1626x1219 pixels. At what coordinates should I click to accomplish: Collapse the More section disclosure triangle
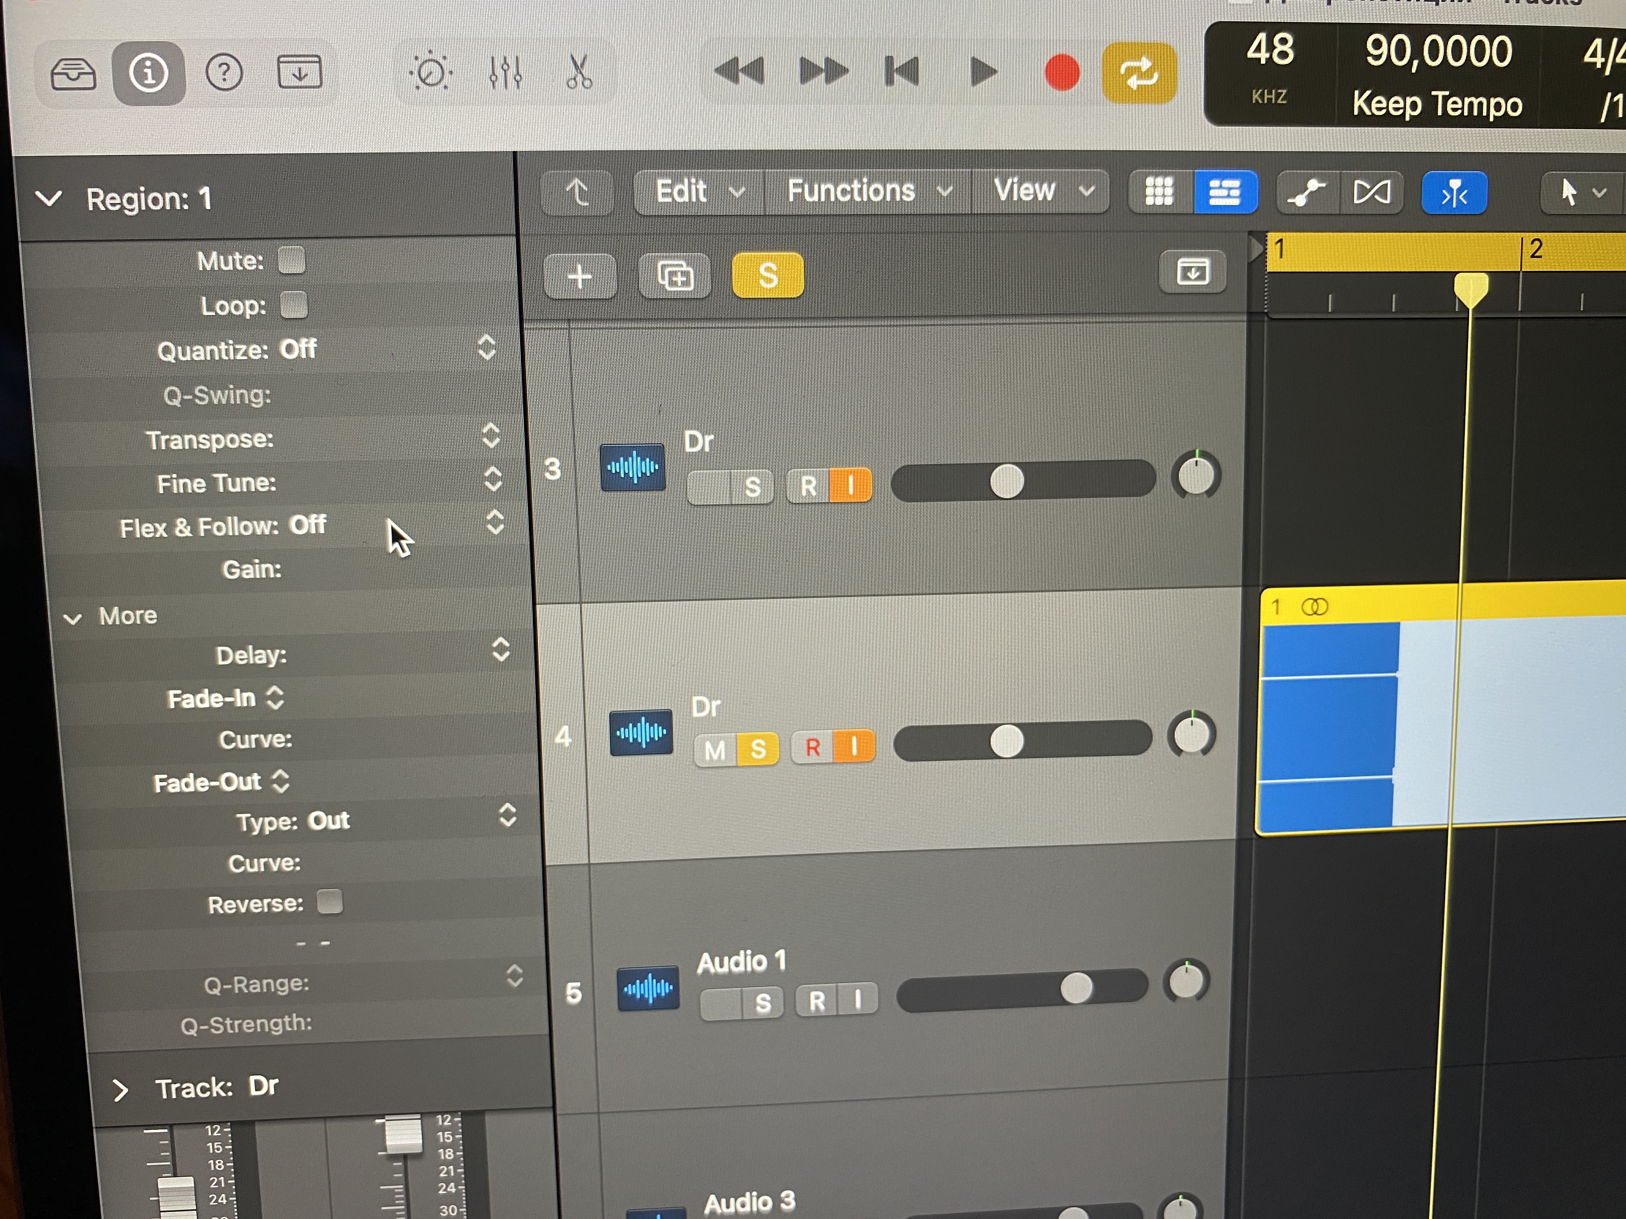pyautogui.click(x=73, y=618)
